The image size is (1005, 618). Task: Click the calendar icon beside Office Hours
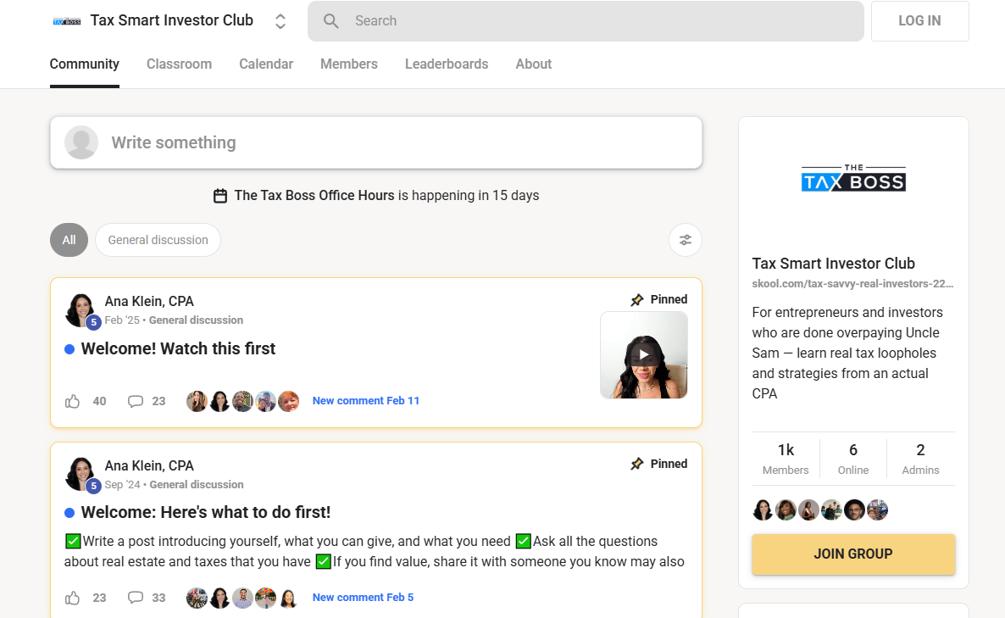click(219, 196)
